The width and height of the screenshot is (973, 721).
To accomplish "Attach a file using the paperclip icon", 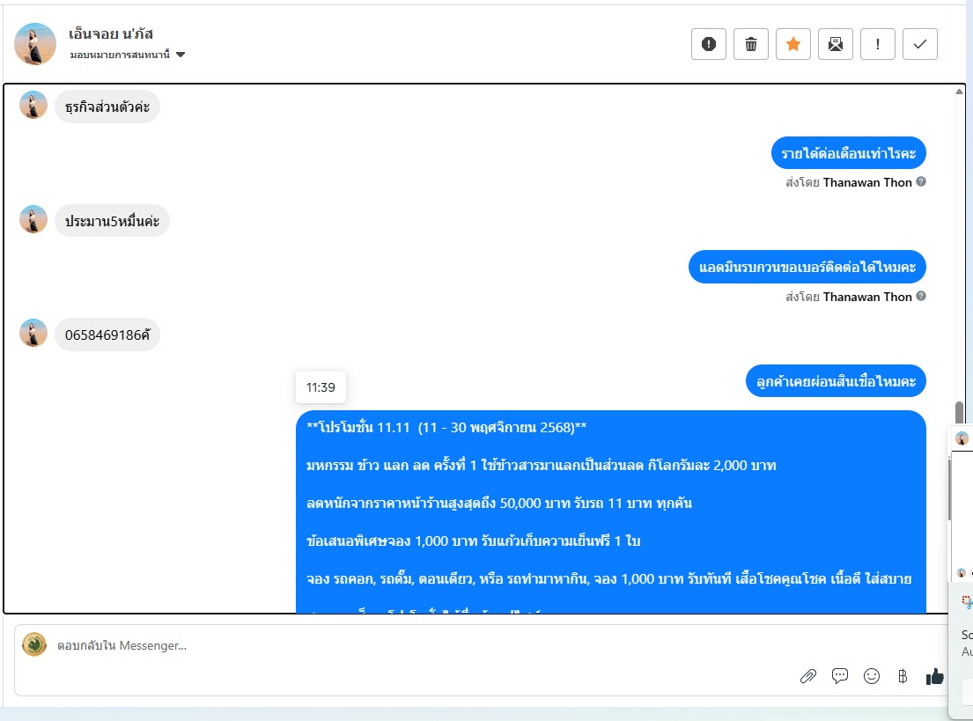I will tap(808, 676).
